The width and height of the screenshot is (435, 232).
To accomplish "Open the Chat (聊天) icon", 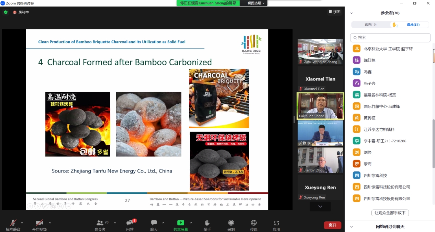I will (154, 223).
